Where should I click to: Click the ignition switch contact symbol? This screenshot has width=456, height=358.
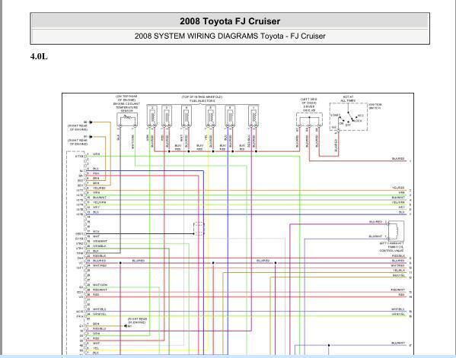click(x=349, y=117)
